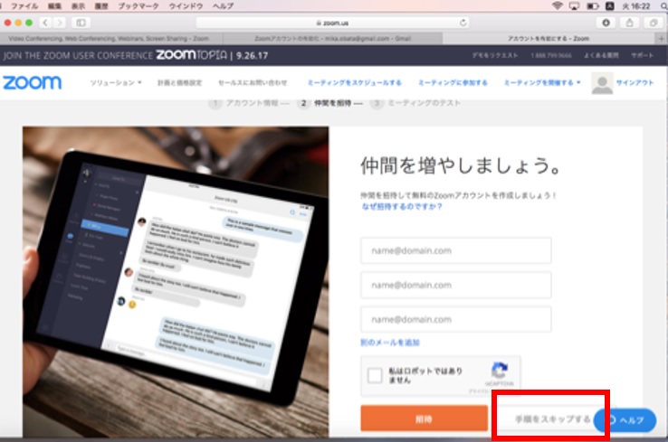Open Wi-Fi status in menu bar

557,6
